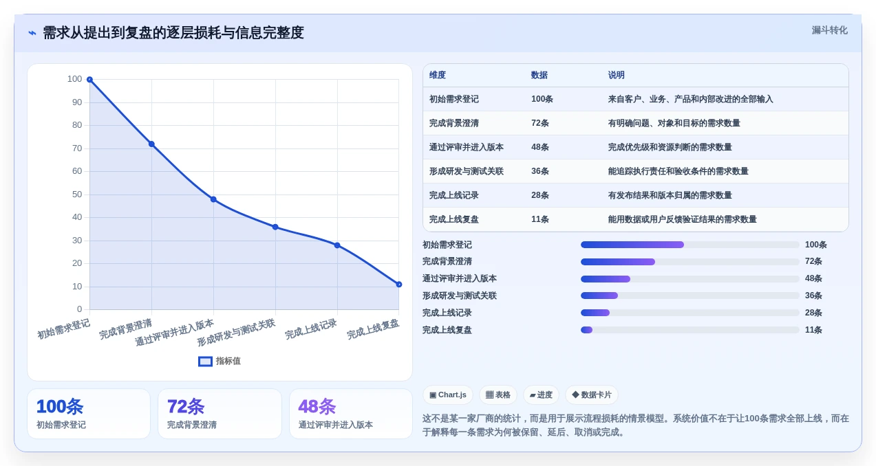This screenshot has height=466, width=876.
Task: Click x-axis label 完成上线复盘
Action: coord(373,329)
